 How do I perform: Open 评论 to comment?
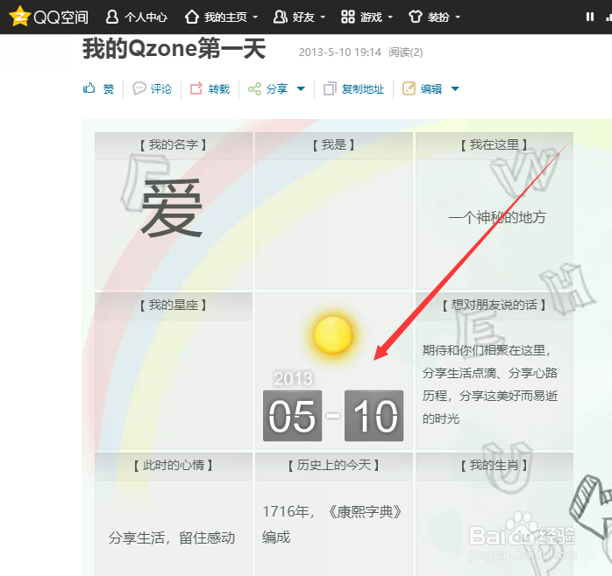tap(161, 89)
